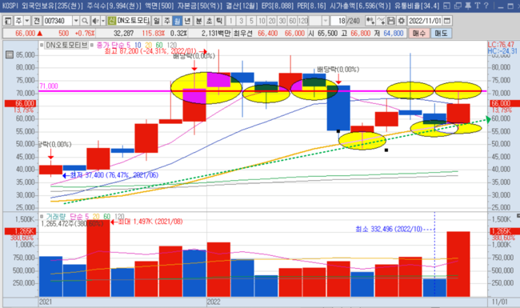Click the speaker sound icon in the toolbar
520x308 pixels.
(x=95, y=21)
